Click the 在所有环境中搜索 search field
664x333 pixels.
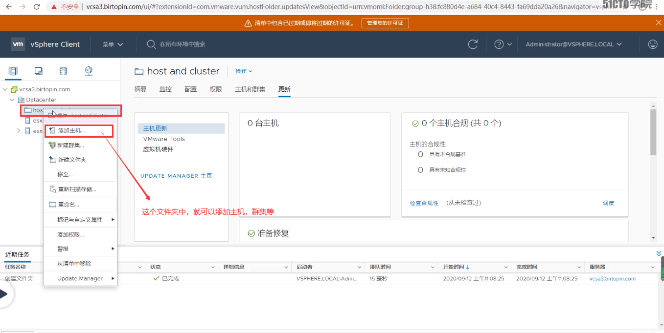[183, 44]
